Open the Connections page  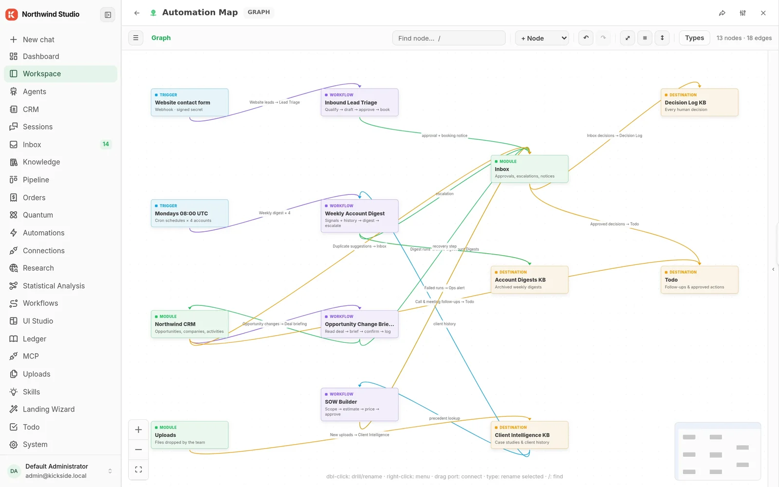tap(60, 250)
